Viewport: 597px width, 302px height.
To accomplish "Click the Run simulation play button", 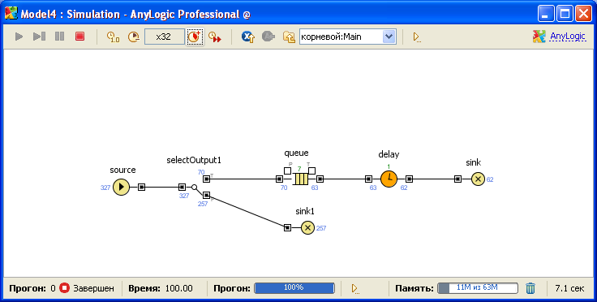I will pyautogui.click(x=19, y=37).
